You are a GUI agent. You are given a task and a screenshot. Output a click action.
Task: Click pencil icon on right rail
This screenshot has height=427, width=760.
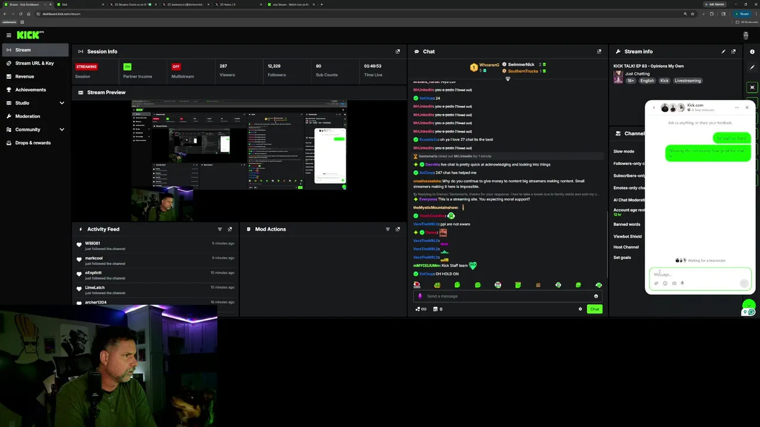coord(752,67)
